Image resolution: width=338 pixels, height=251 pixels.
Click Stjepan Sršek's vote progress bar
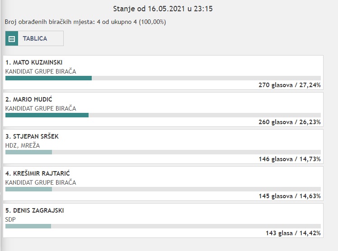pyautogui.click(x=163, y=152)
